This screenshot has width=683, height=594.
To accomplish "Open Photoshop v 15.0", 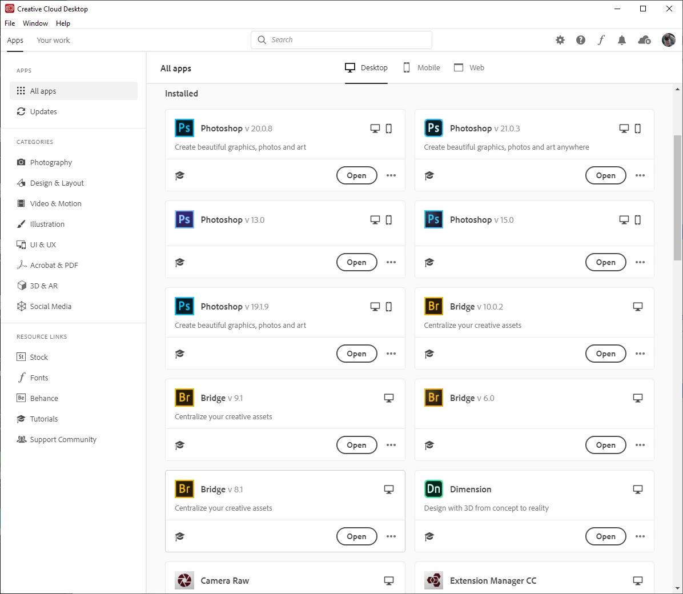I will tap(605, 262).
